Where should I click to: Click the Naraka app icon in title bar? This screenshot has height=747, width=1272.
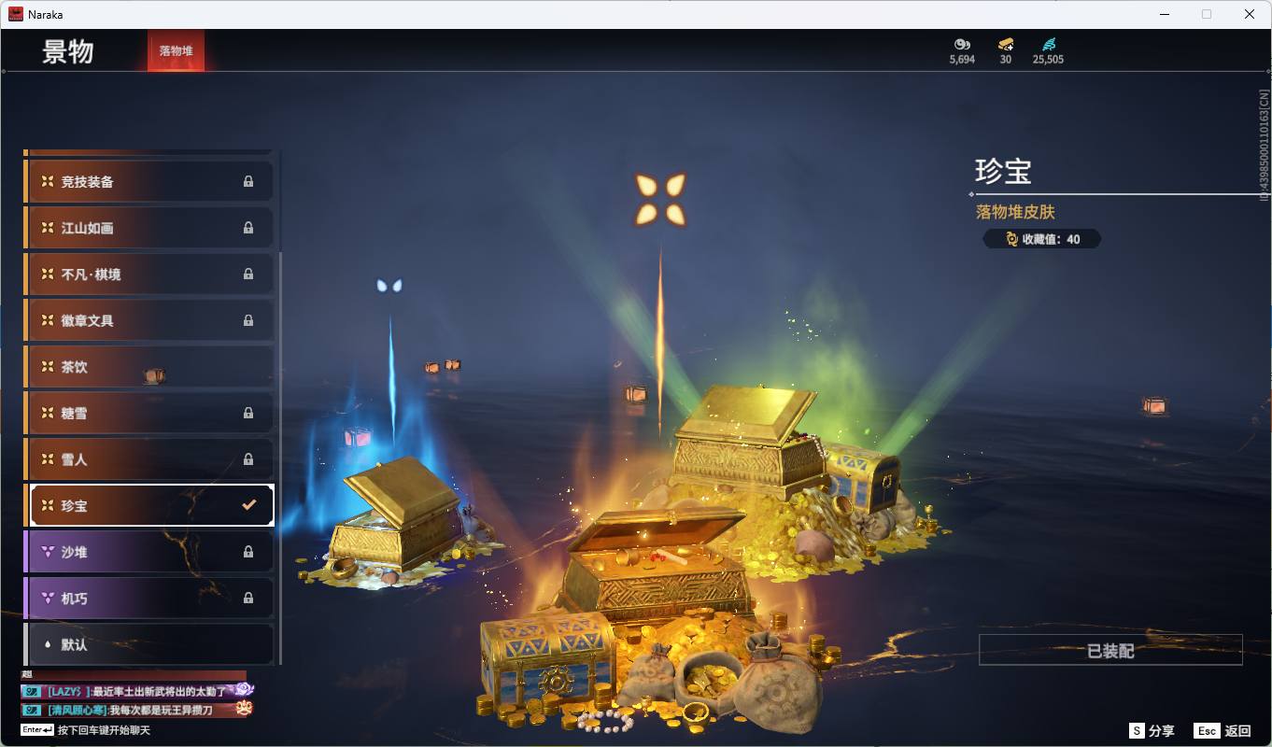click(16, 14)
